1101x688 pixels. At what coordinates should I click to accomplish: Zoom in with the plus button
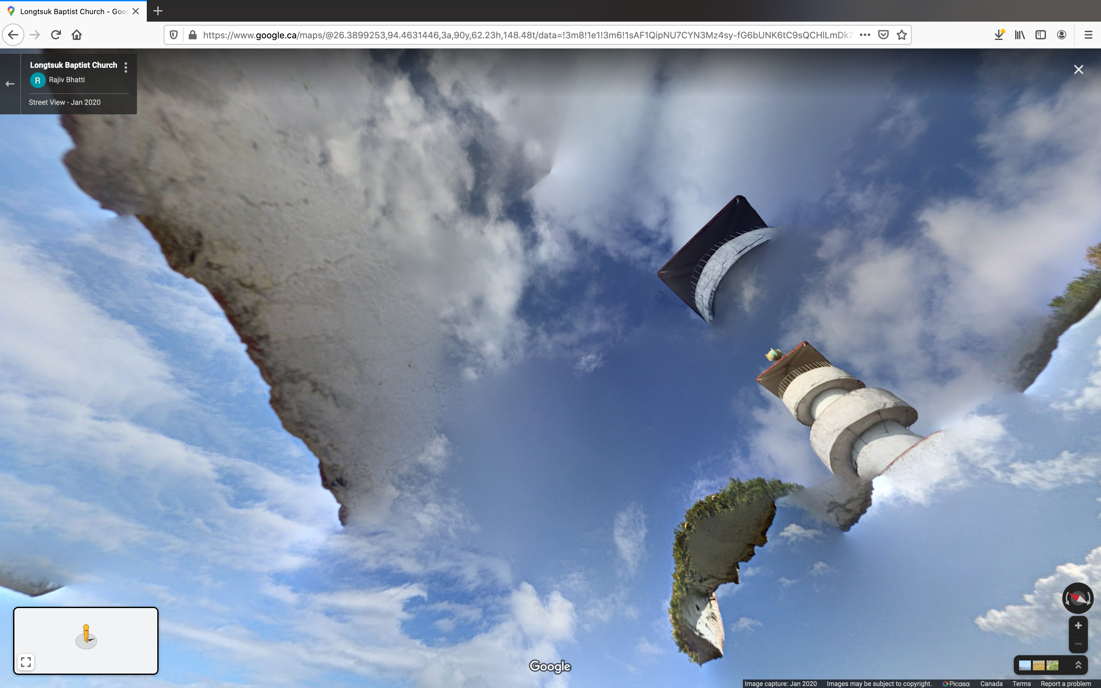point(1078,626)
